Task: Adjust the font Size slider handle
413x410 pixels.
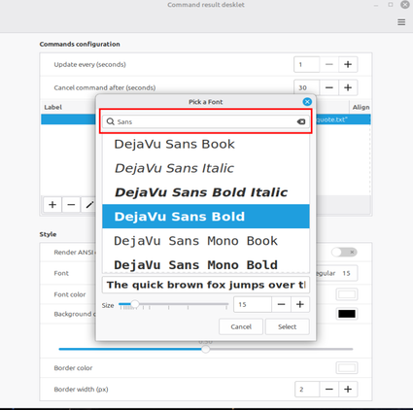Action: (x=135, y=304)
